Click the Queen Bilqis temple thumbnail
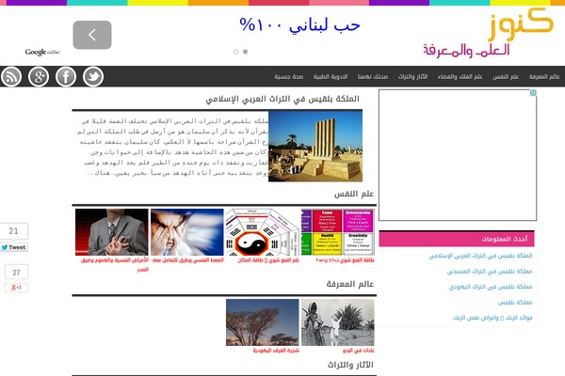Screen dimensions: 565x376 315,146
